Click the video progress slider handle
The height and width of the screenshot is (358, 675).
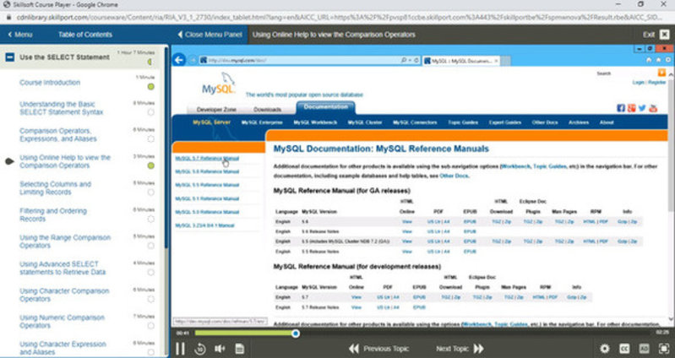(x=296, y=333)
